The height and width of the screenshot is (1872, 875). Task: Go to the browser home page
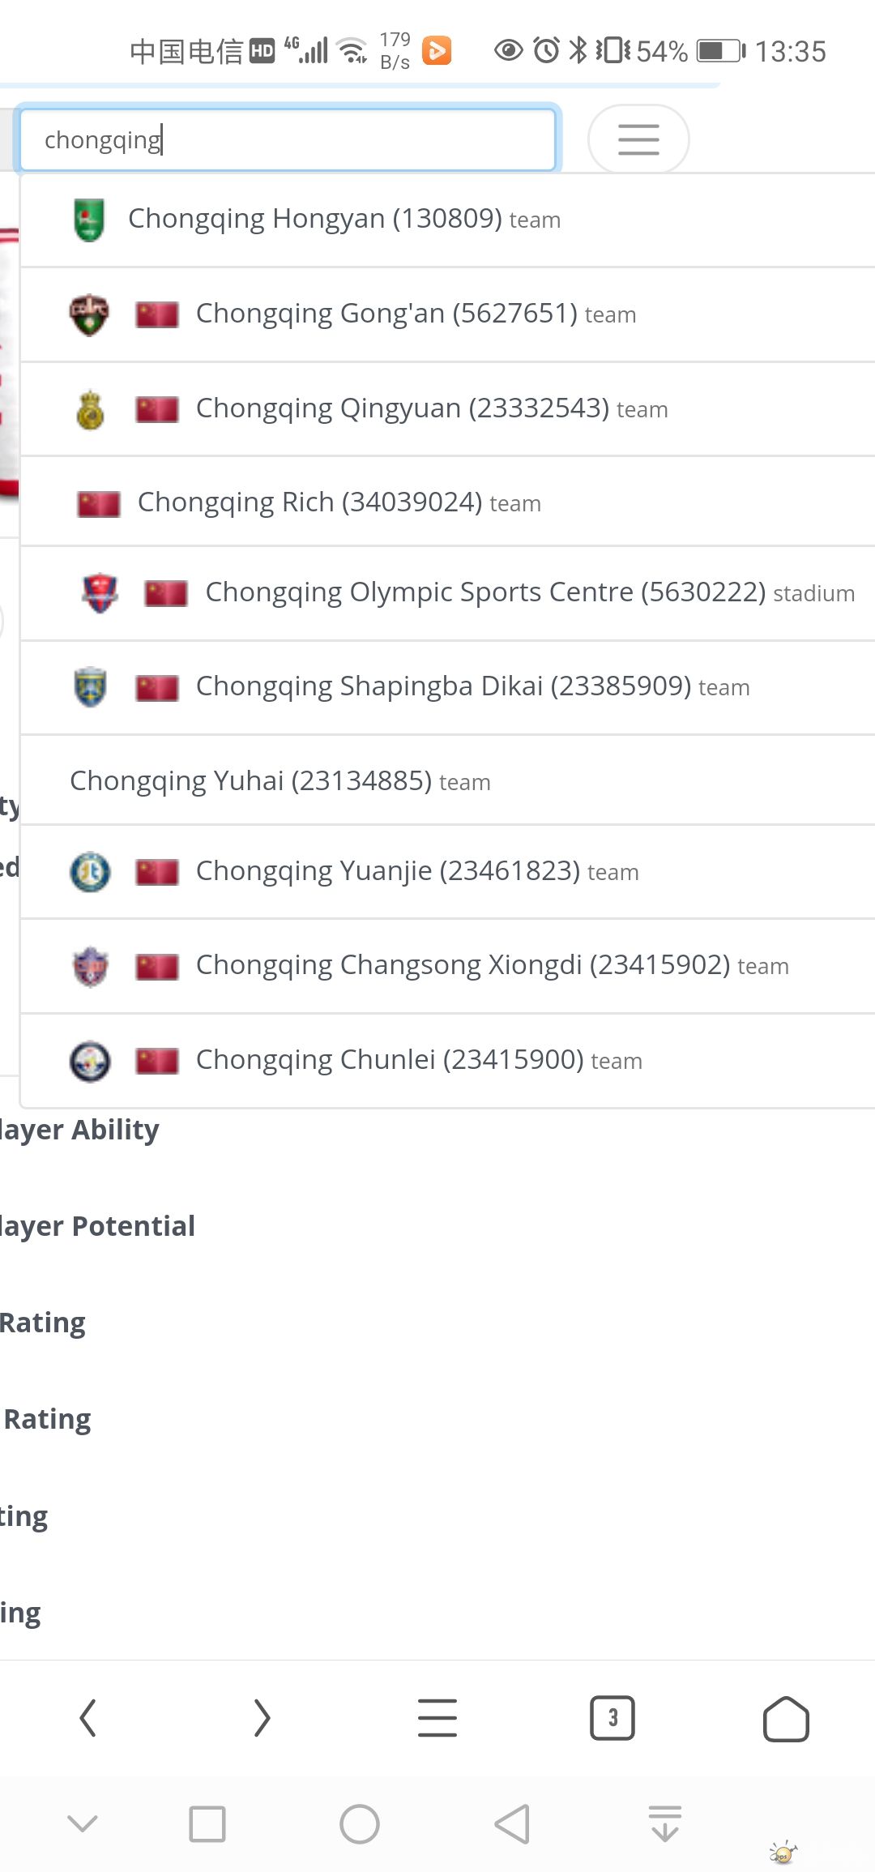click(x=786, y=1718)
